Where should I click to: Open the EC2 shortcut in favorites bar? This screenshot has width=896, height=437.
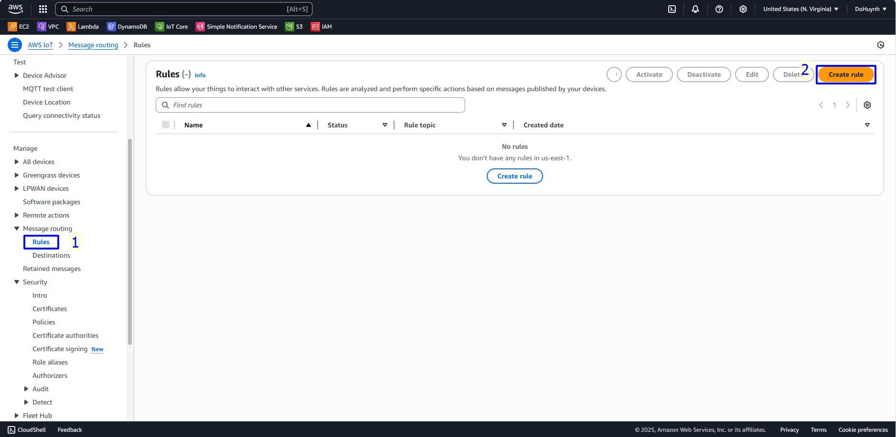pos(19,27)
